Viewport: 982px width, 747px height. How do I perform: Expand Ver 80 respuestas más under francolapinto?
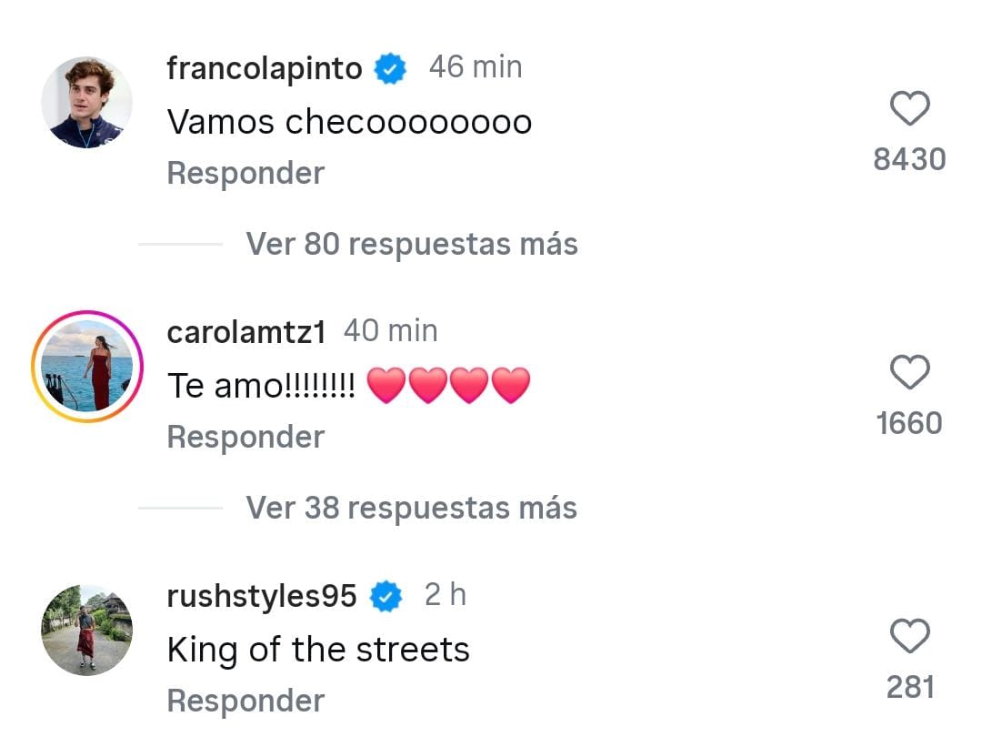(411, 244)
